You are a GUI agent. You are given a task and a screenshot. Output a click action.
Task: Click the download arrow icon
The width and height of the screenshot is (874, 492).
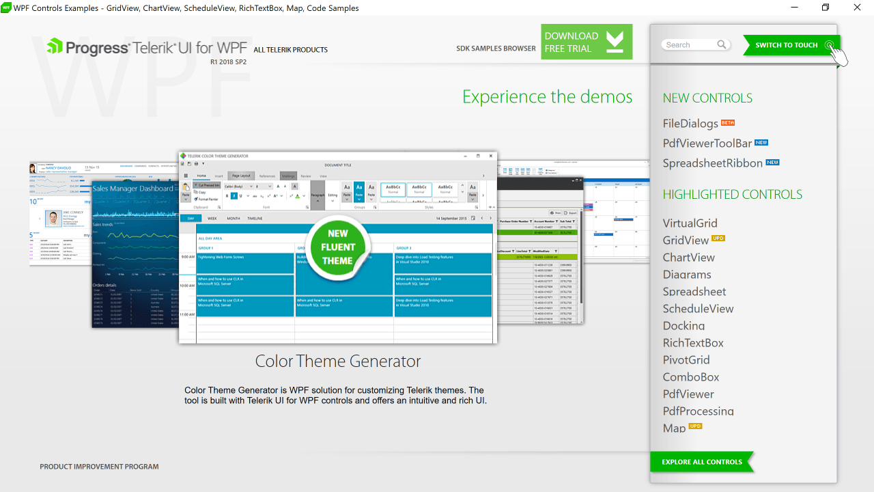coord(615,41)
